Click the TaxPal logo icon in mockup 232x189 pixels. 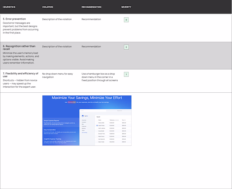[x=83, y=116]
